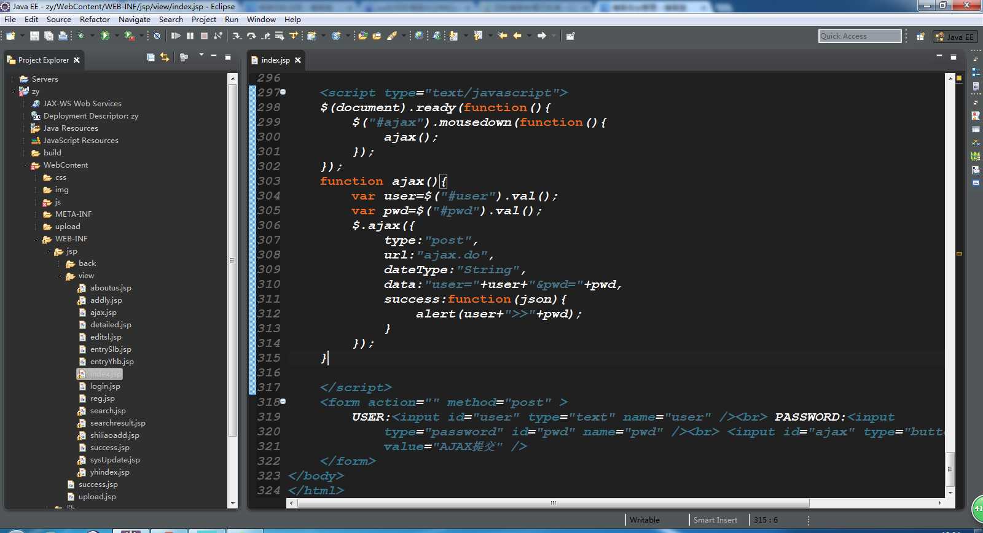Click the Quick Access search field

click(x=860, y=36)
